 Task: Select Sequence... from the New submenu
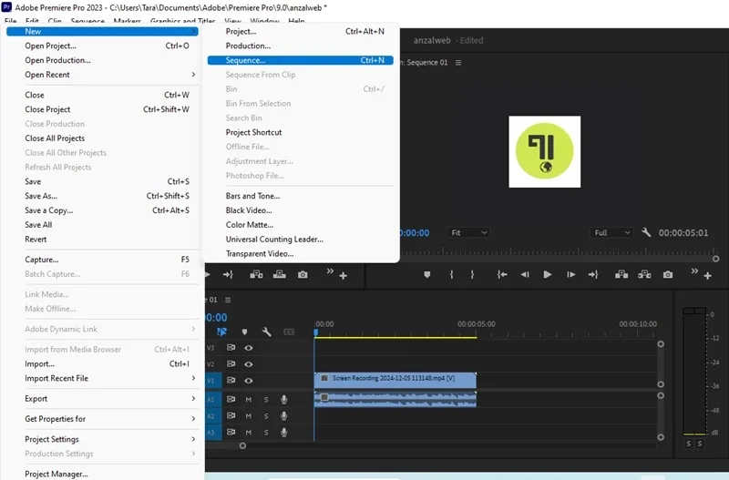pyautogui.click(x=301, y=60)
